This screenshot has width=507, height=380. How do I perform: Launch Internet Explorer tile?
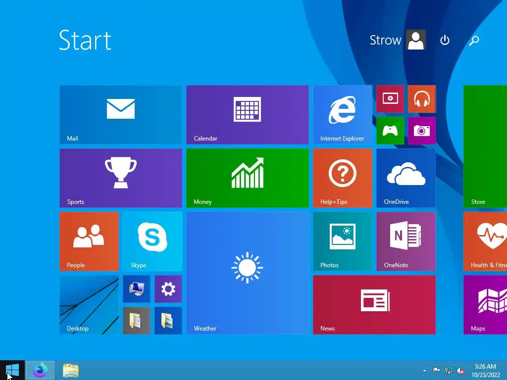coord(343,115)
